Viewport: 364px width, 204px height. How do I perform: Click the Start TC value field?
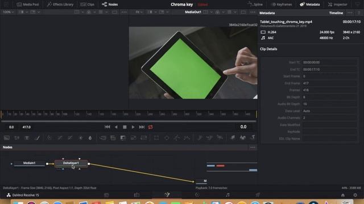[329, 62]
